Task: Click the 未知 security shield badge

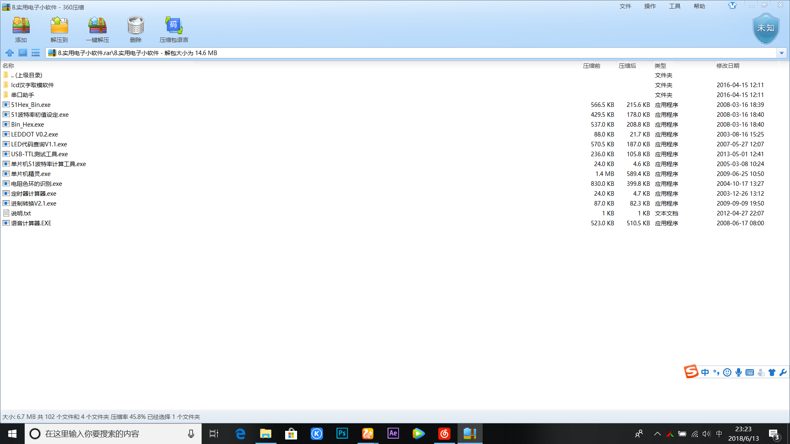Action: [766, 28]
